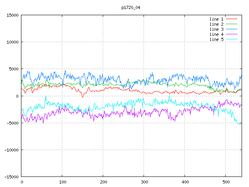249x187 pixels.
Task: Select the -10000 y-axis tick label
Action: coord(11,150)
